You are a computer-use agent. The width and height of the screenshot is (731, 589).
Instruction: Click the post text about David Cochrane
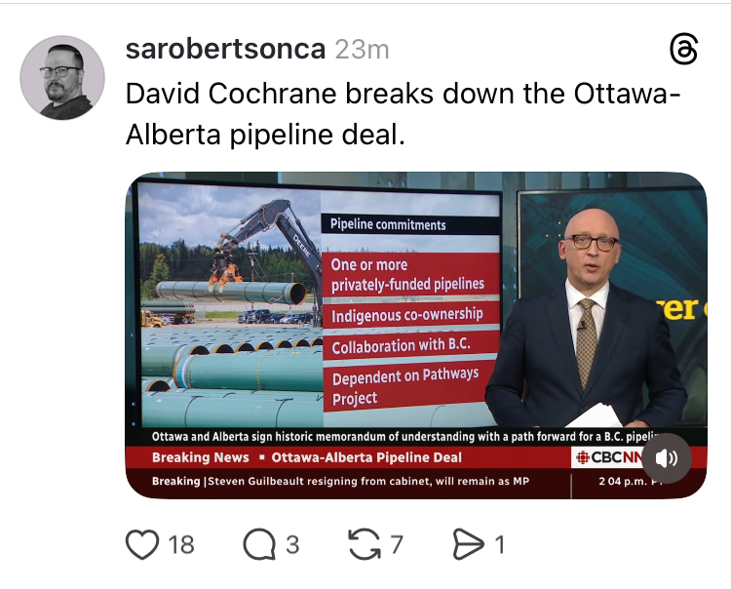click(x=404, y=114)
